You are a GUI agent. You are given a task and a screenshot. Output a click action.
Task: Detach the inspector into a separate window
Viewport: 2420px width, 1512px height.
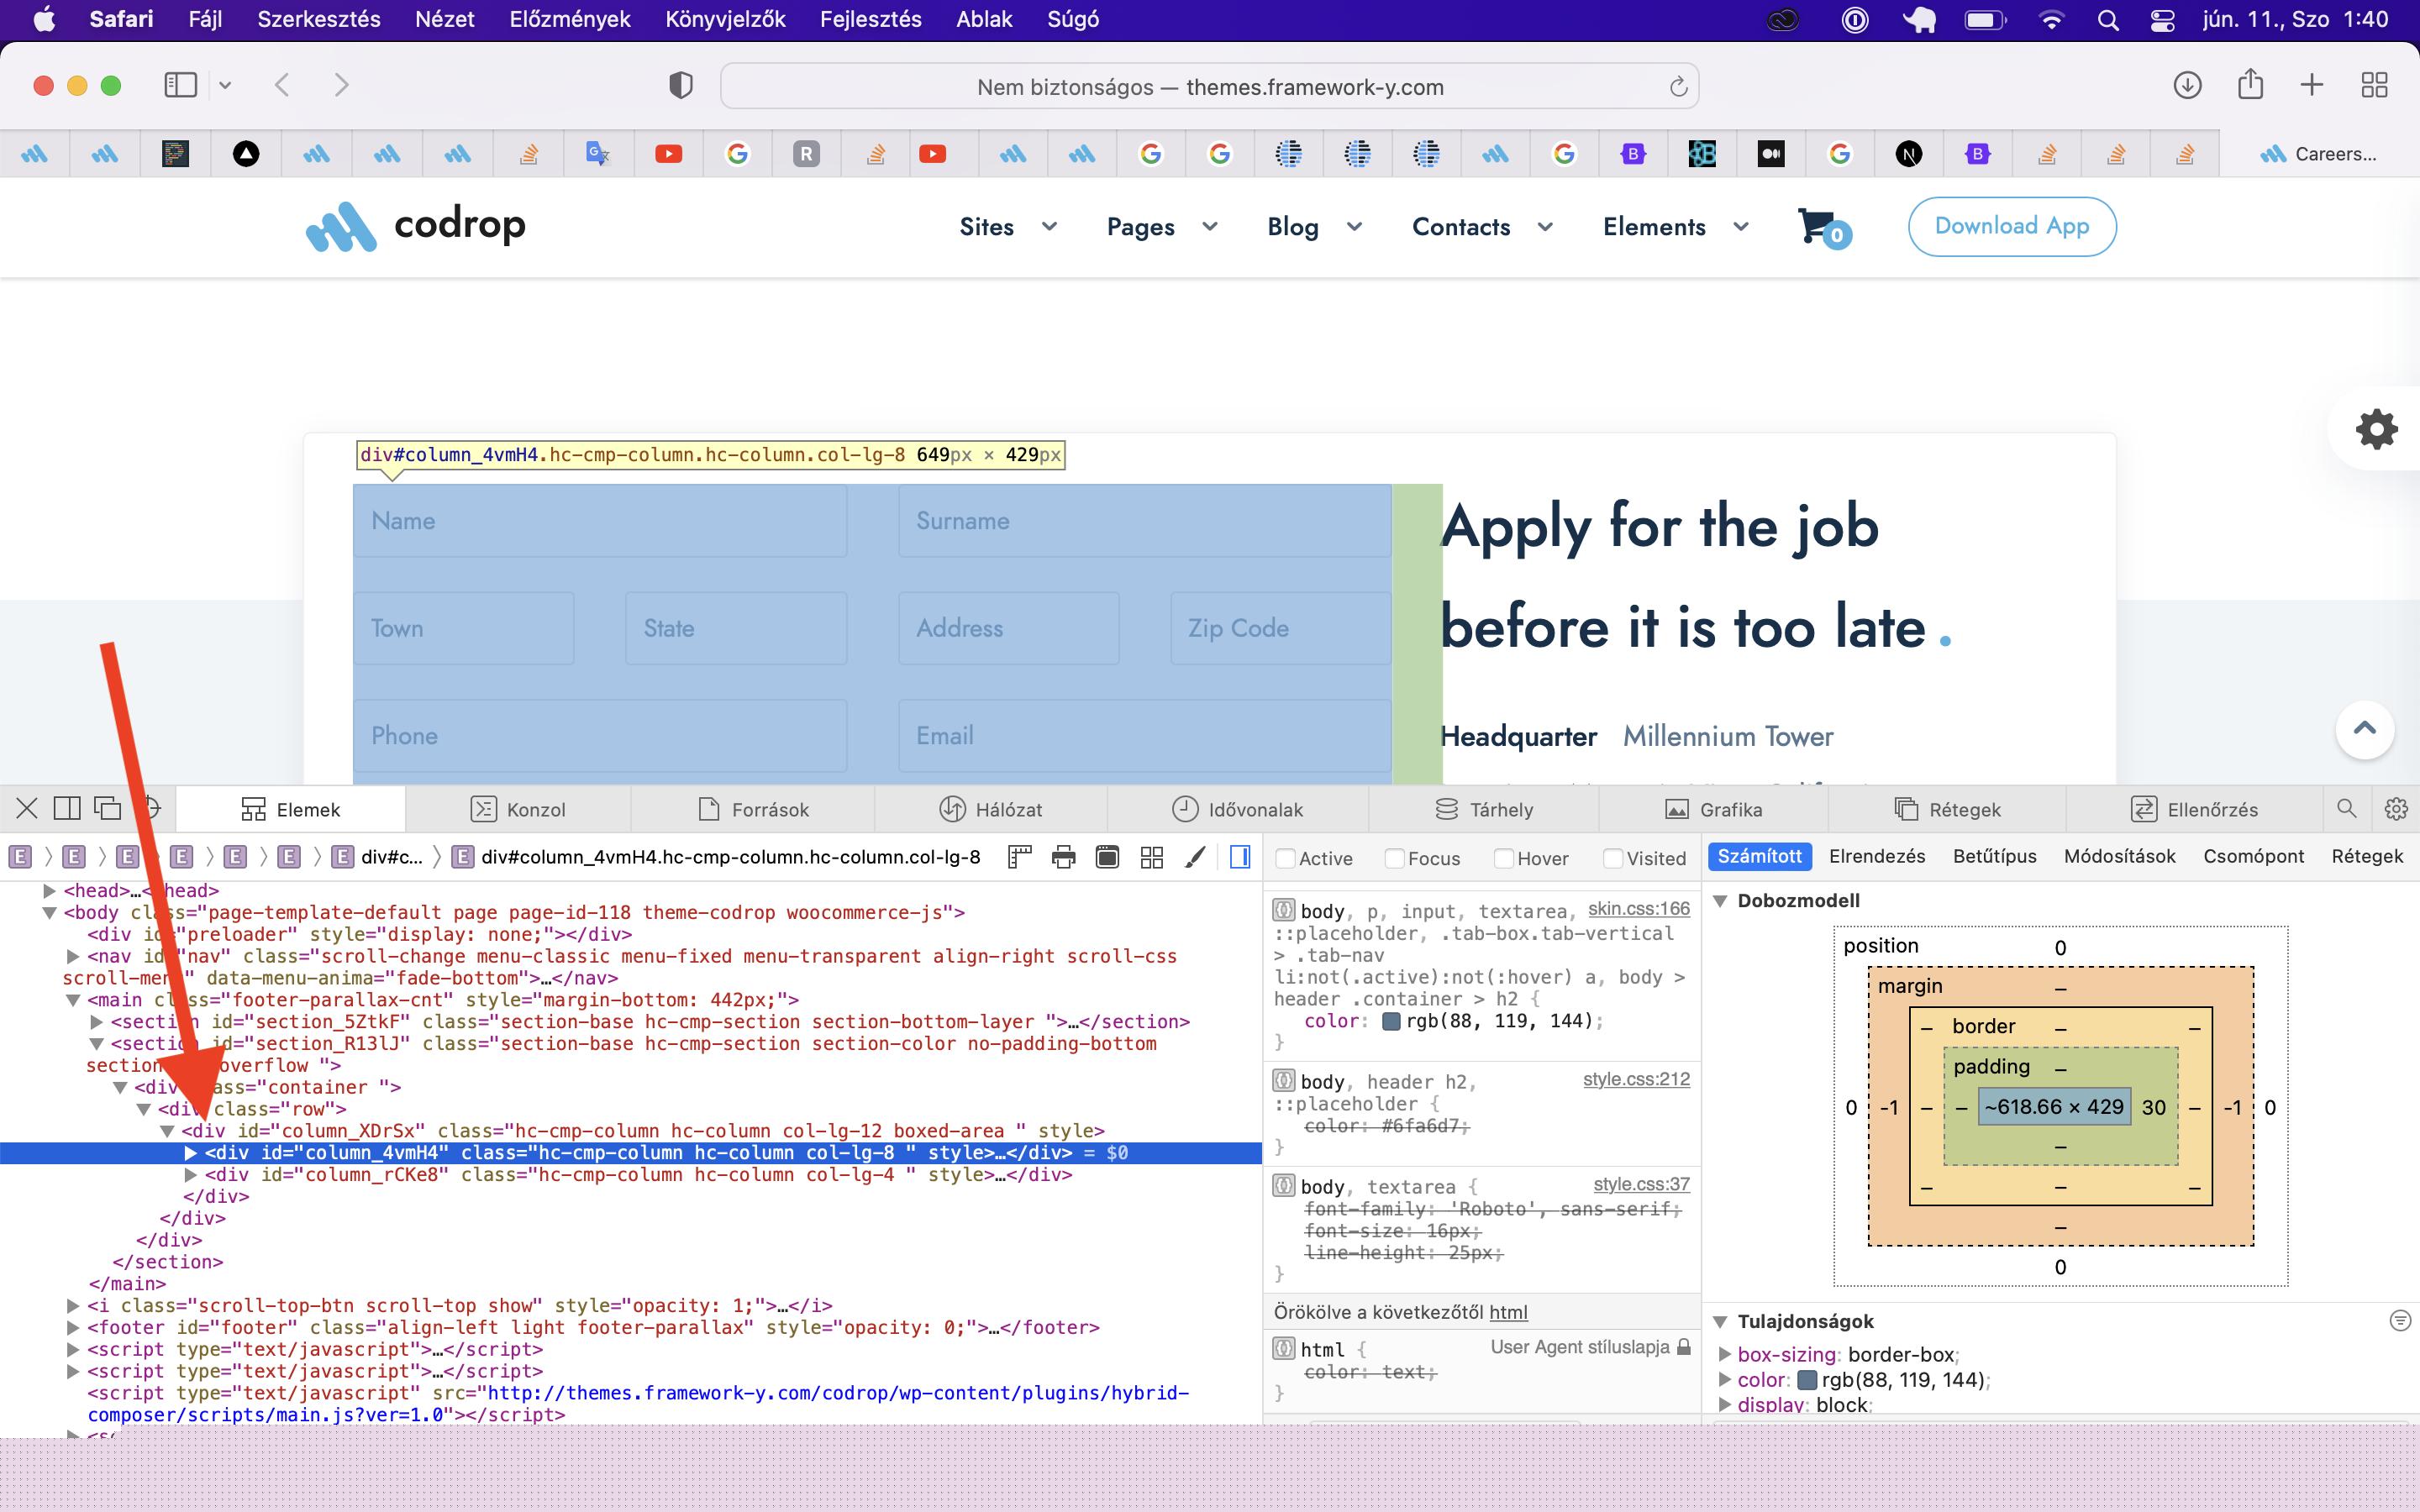pyautogui.click(x=107, y=808)
